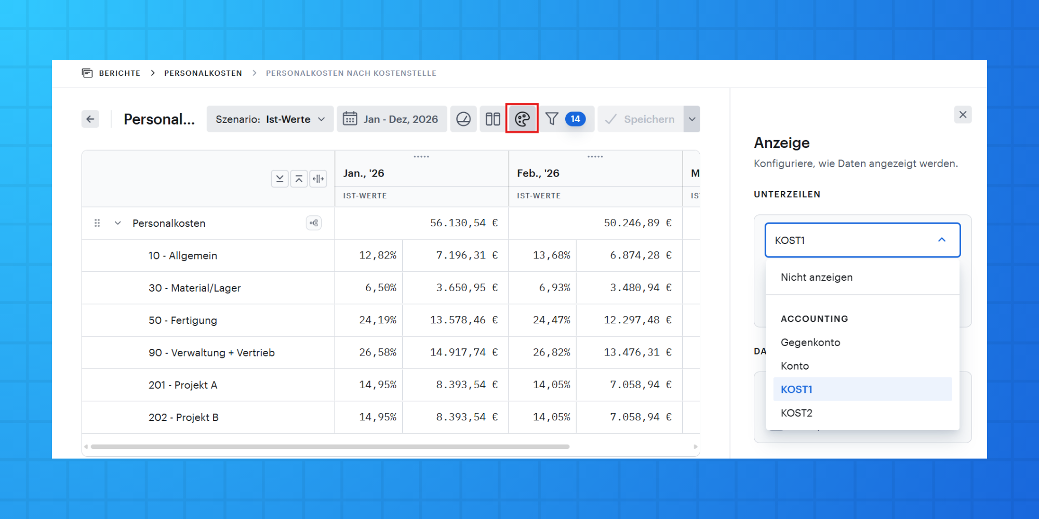
Task: Open the columns layout icon
Action: (492, 119)
